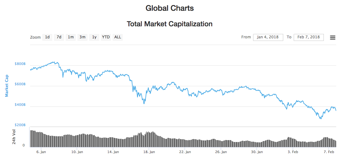Choose the 1y zoom range
Screen dimensions: 340x155
click(x=94, y=37)
